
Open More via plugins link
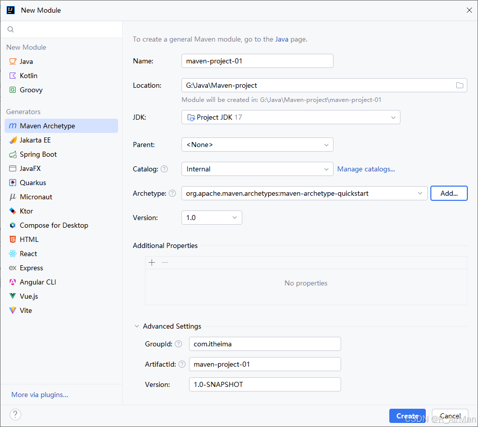(x=40, y=395)
